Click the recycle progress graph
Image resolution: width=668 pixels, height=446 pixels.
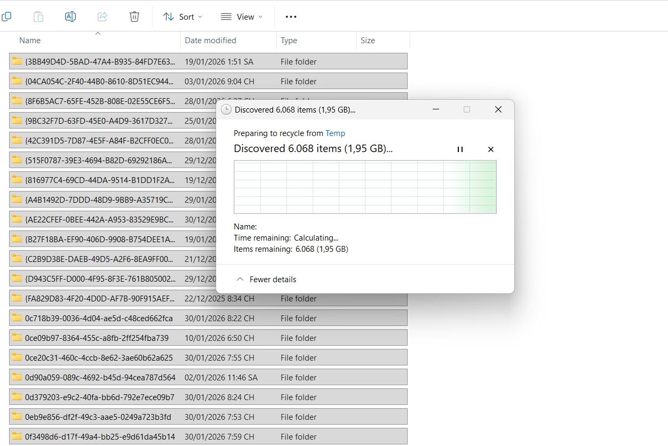(365, 187)
